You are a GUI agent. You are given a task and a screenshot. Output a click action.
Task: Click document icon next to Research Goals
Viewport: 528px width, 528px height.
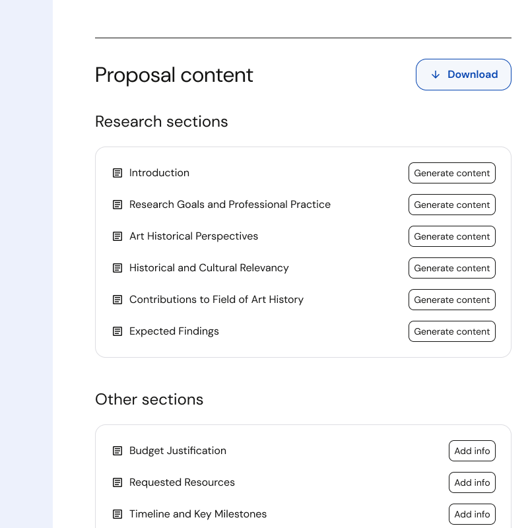(117, 205)
